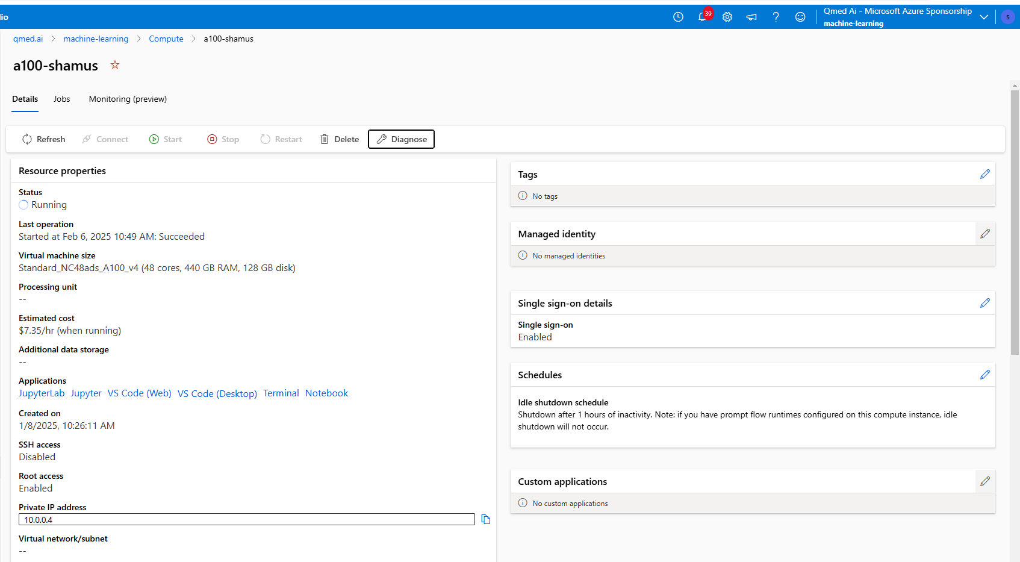Edit Schedules with the pencil icon

985,375
